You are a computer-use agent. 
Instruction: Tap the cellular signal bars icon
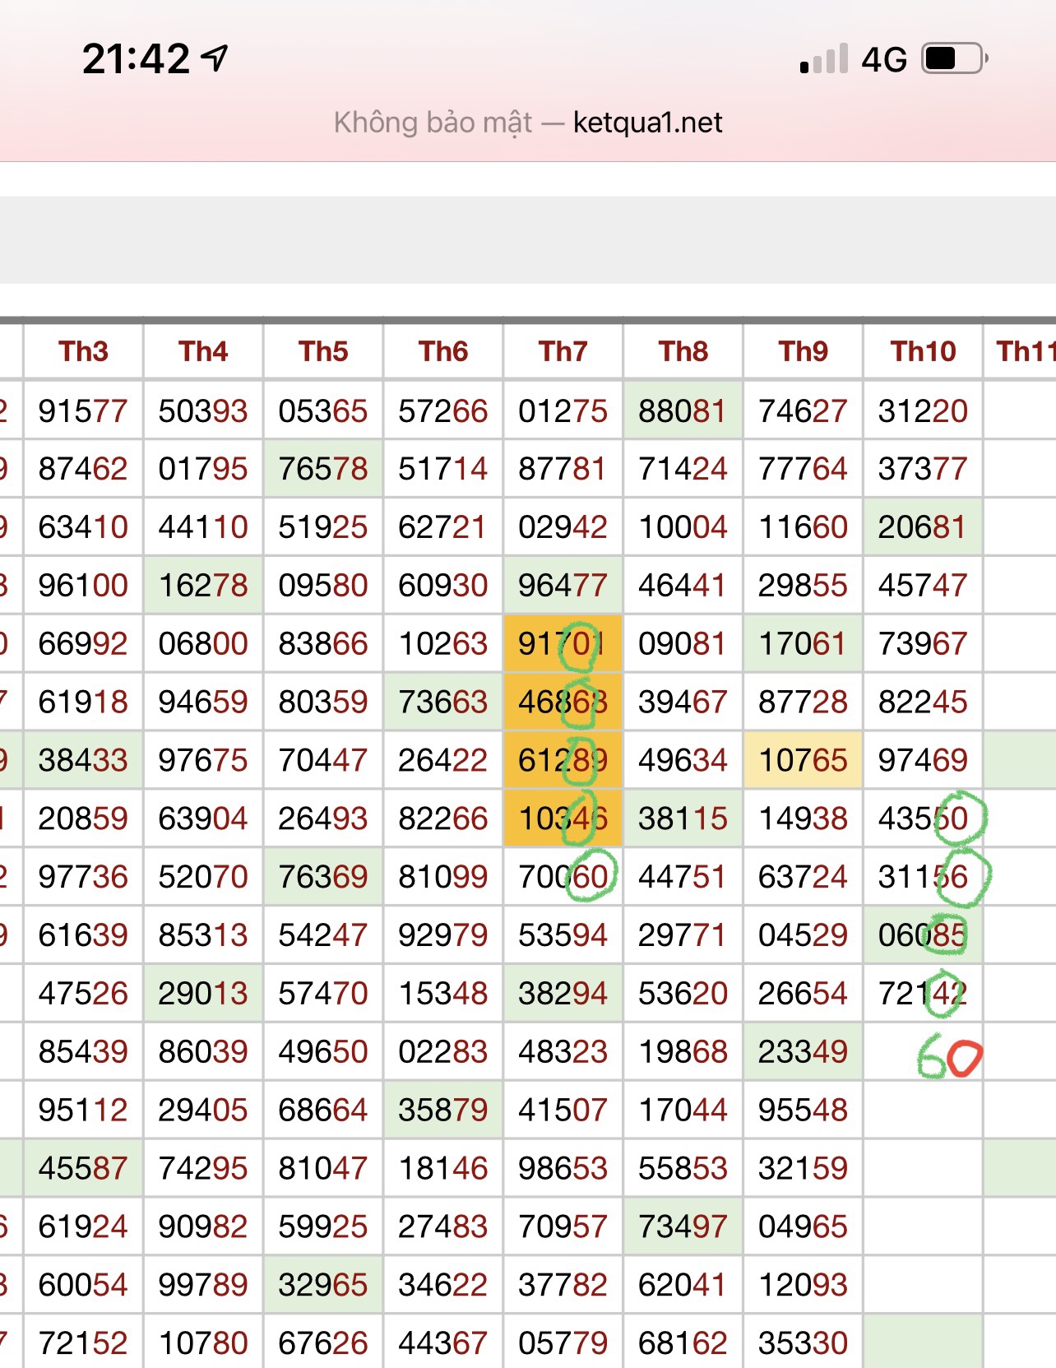[x=823, y=59]
